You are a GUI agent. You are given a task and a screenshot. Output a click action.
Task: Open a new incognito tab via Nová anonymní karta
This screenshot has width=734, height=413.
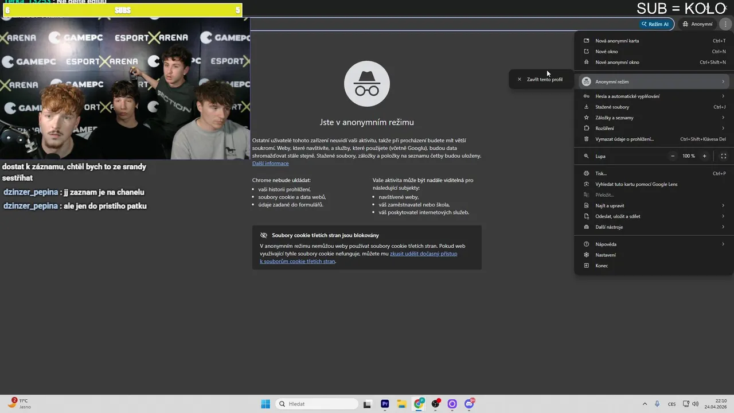(654, 41)
